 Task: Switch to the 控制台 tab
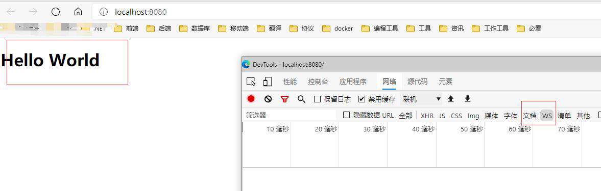click(x=318, y=81)
